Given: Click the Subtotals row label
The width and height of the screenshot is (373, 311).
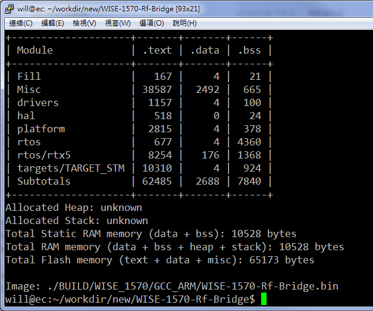Looking at the screenshot, I should [x=43, y=181].
